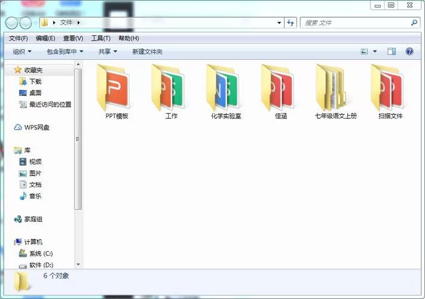This screenshot has width=425, height=299.
Task: Open the PPT模板 folder icon
Action: click(114, 87)
